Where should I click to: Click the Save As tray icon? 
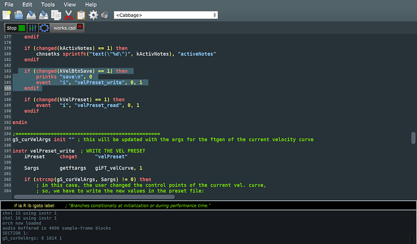point(44,15)
